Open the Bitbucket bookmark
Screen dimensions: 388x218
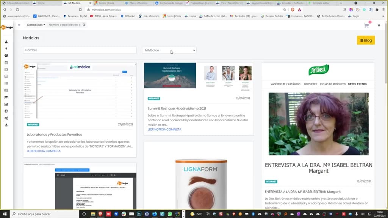[x=128, y=16]
